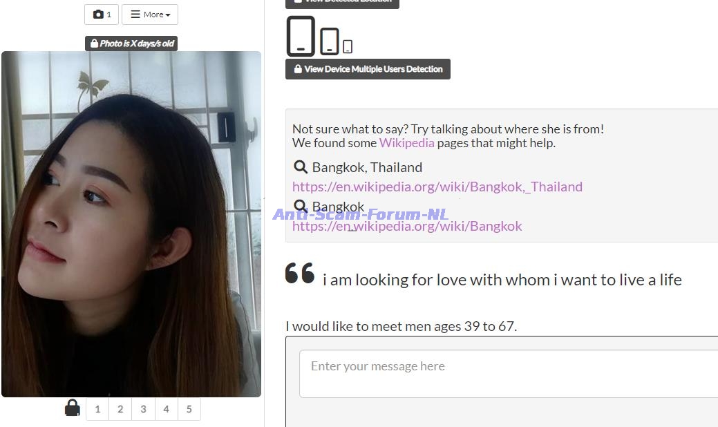This screenshot has width=718, height=427.
Task: Go to photo page 1
Action: coord(97,409)
